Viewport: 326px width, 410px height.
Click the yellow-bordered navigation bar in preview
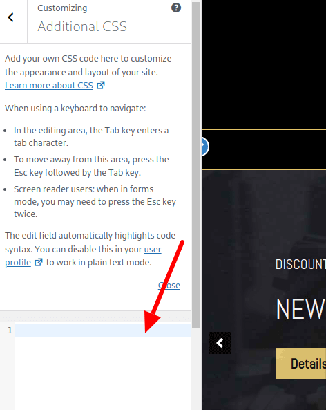point(264,149)
